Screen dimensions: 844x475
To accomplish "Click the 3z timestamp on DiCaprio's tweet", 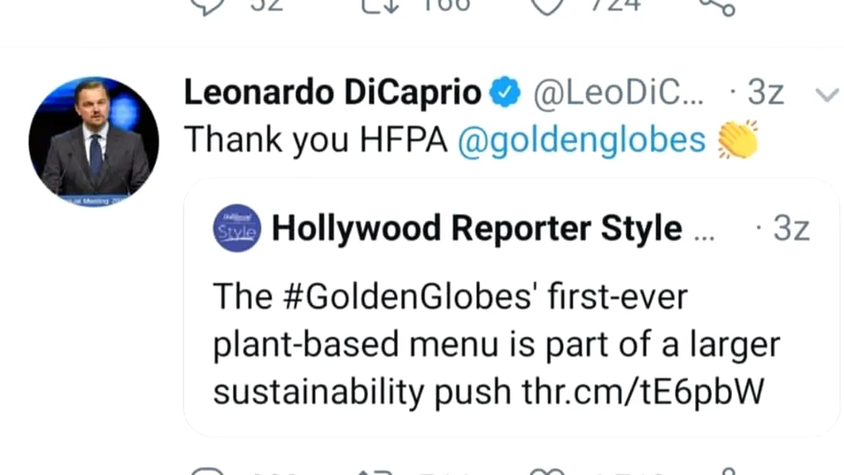I will tap(765, 93).
